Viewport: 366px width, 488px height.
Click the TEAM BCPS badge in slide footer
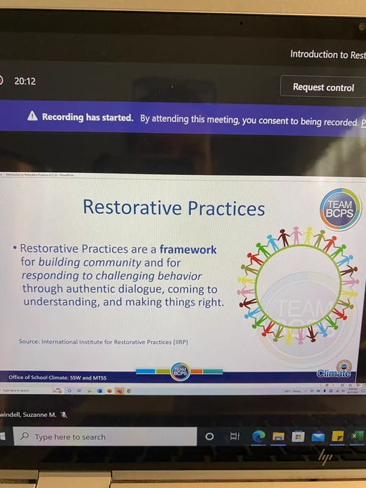click(180, 371)
